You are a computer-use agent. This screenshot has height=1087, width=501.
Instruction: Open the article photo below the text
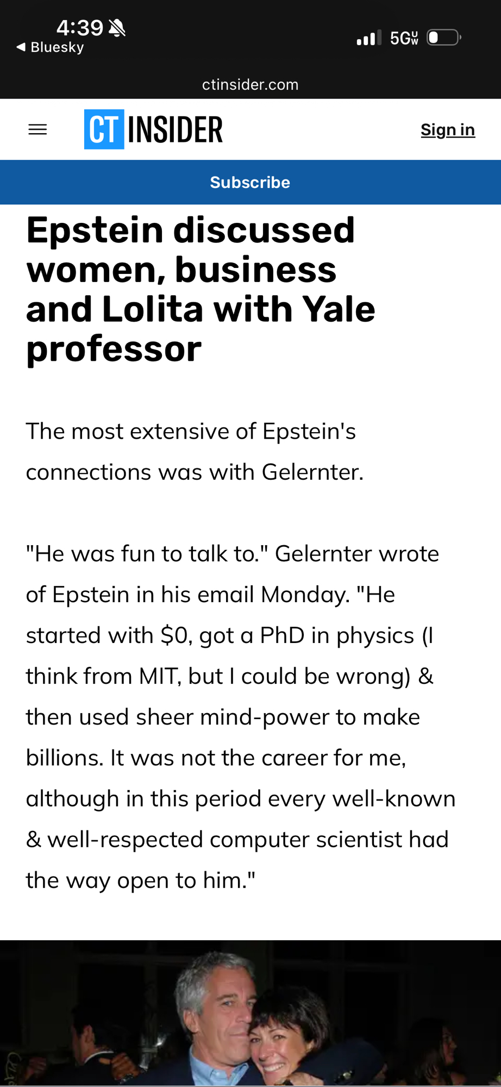click(x=250, y=1013)
